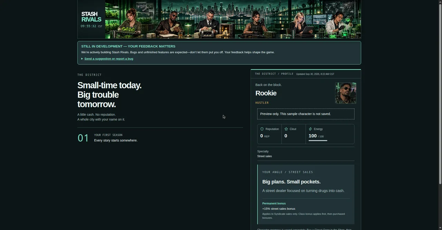Click the '100 / 100' energy value

click(x=316, y=136)
